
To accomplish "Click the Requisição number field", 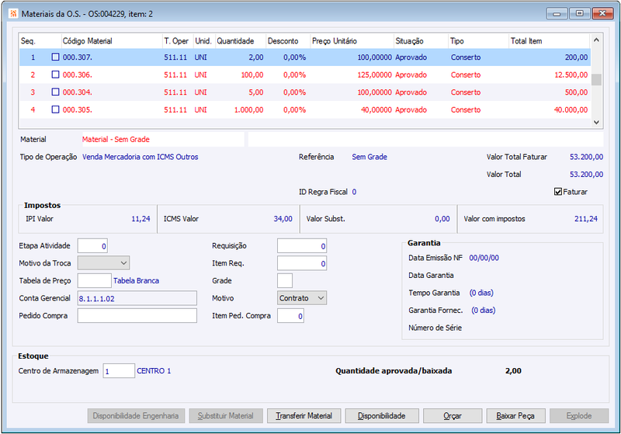I will tap(301, 246).
